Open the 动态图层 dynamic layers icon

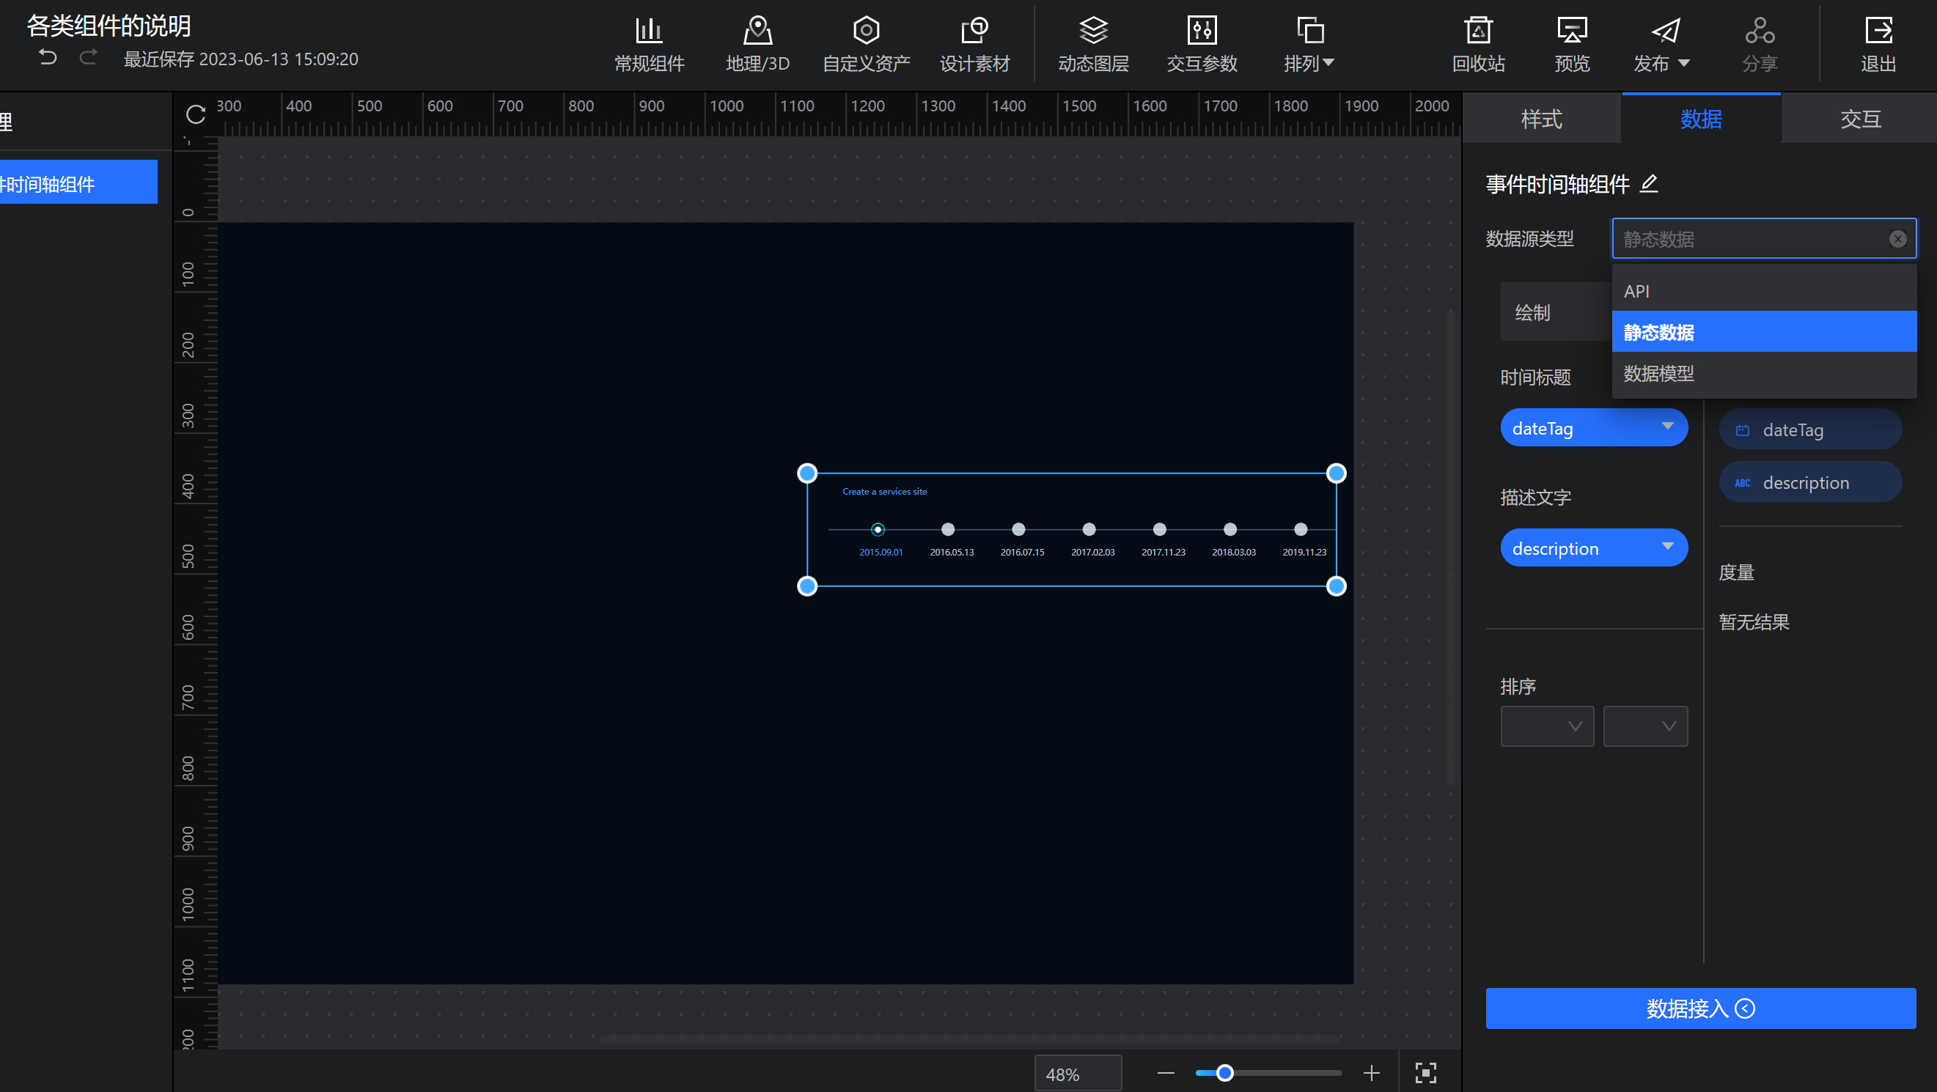point(1092,32)
